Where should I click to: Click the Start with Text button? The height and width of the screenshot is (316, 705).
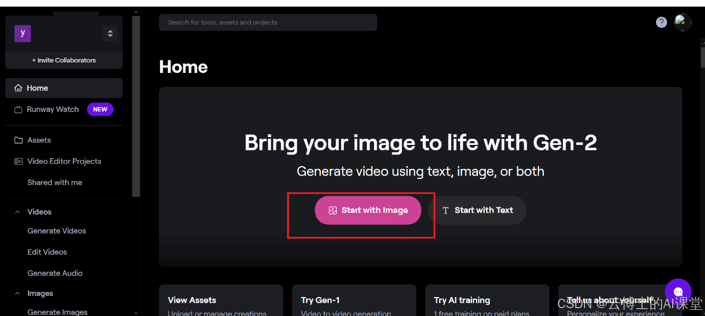pyautogui.click(x=477, y=210)
